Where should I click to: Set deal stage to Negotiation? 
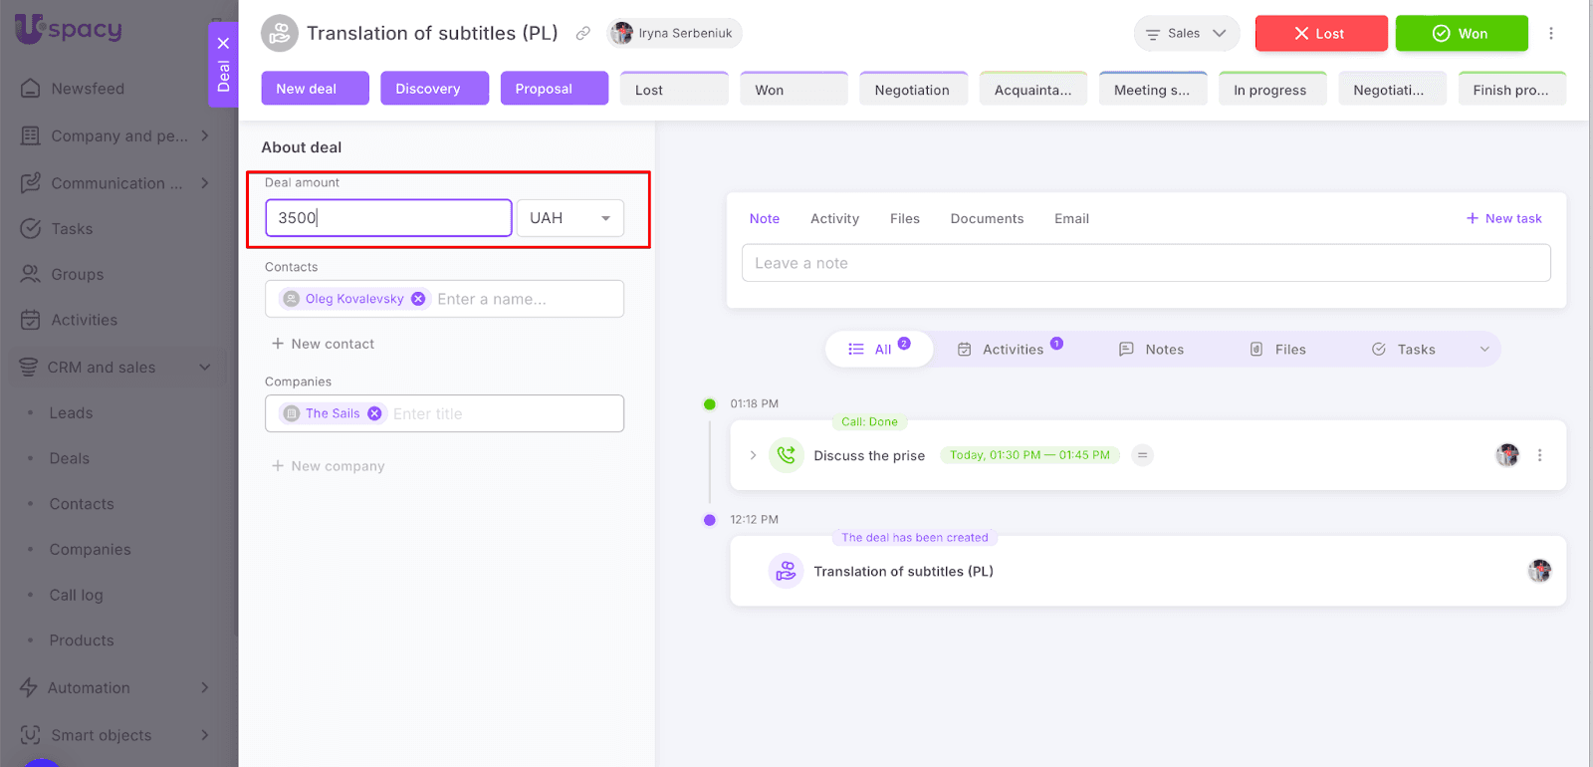(x=912, y=90)
